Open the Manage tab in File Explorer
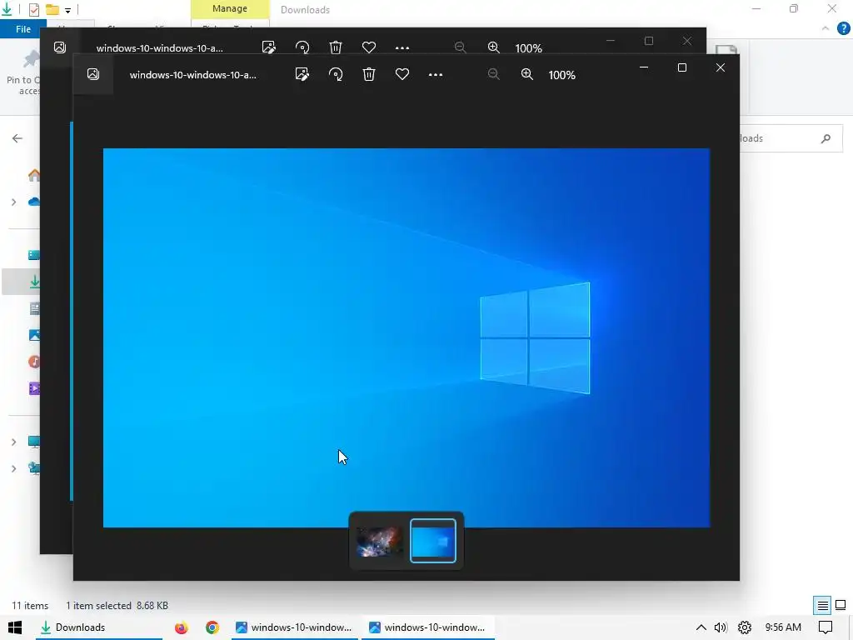The height and width of the screenshot is (640, 853). point(230,8)
